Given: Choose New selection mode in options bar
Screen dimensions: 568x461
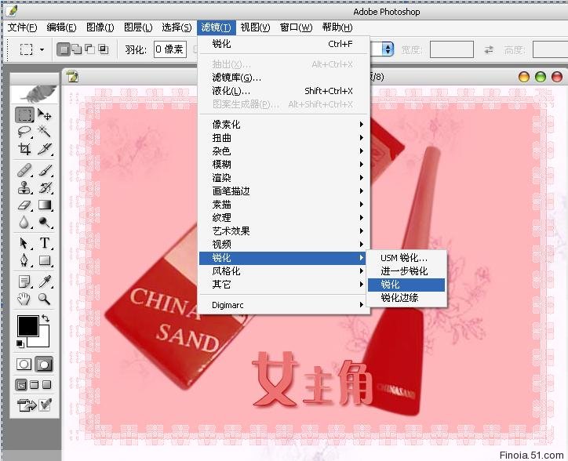Looking at the screenshot, I should click(x=64, y=49).
